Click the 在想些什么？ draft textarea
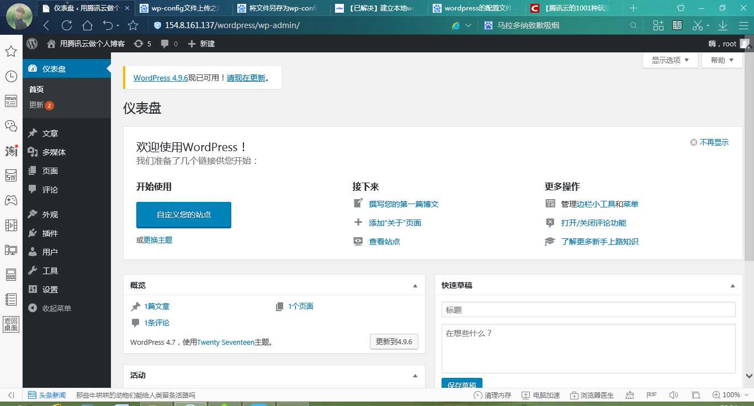This screenshot has height=406, width=754. pos(588,349)
